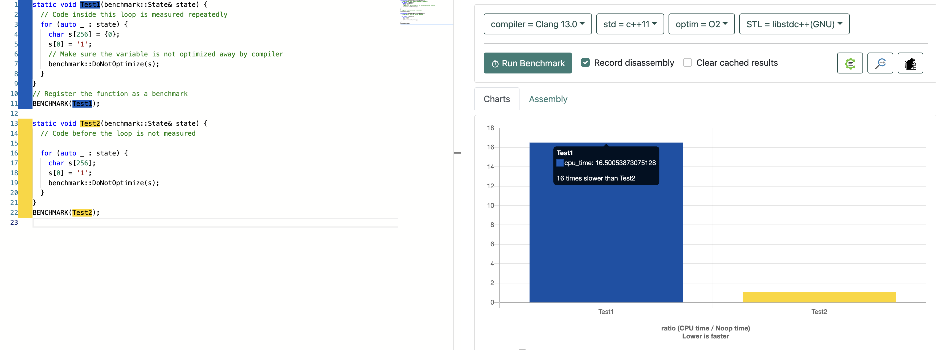Click the Test1 function name on line 1
This screenshot has width=936, height=350.
(90, 5)
